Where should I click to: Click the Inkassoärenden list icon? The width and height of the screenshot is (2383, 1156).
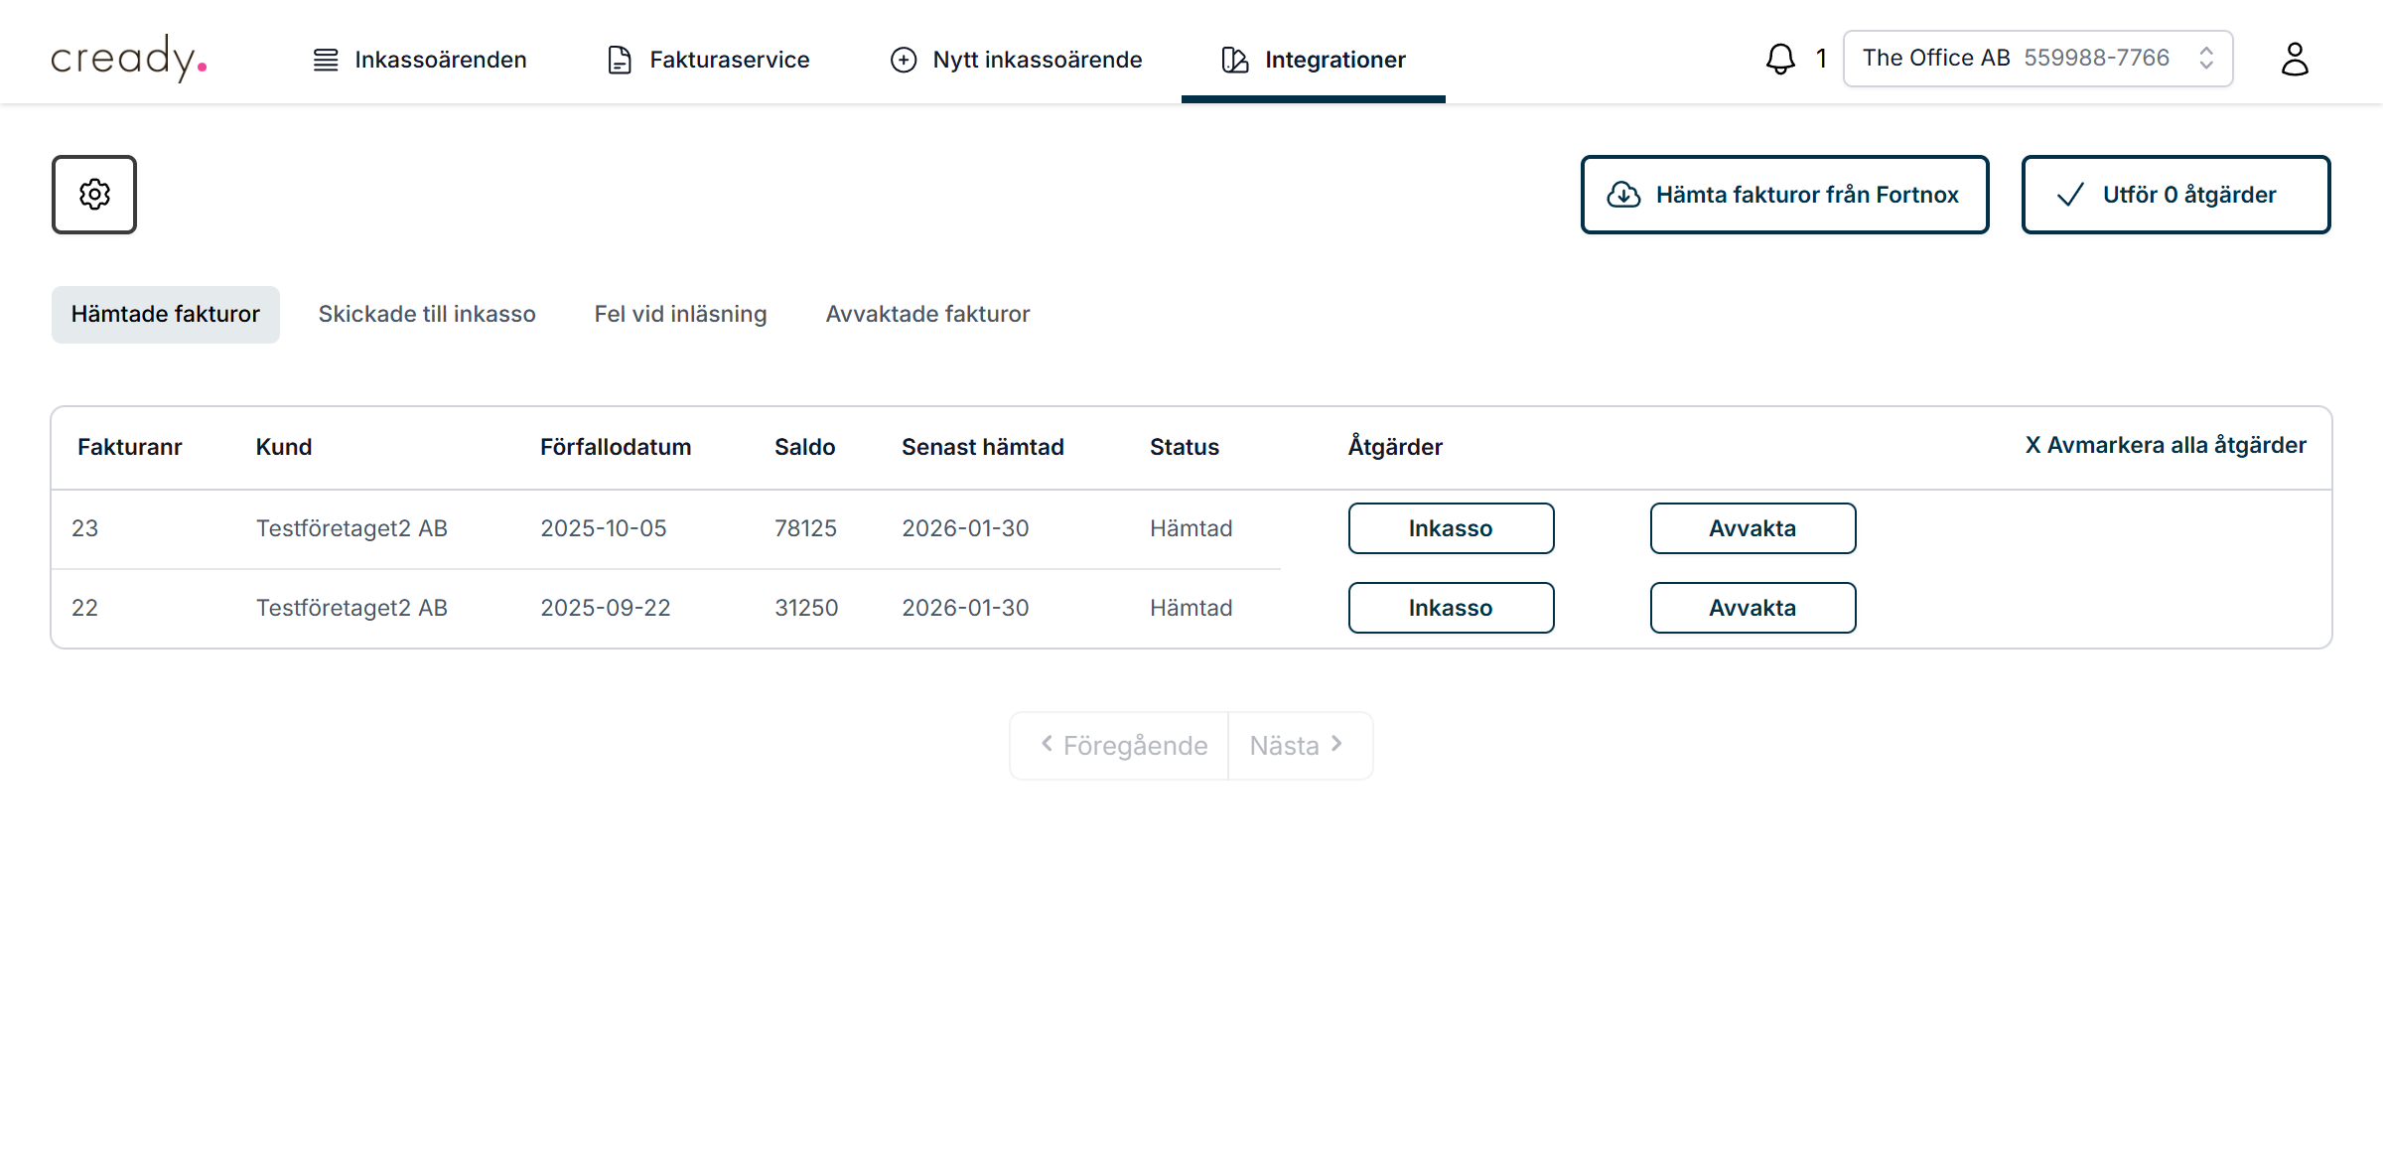pos(326,60)
